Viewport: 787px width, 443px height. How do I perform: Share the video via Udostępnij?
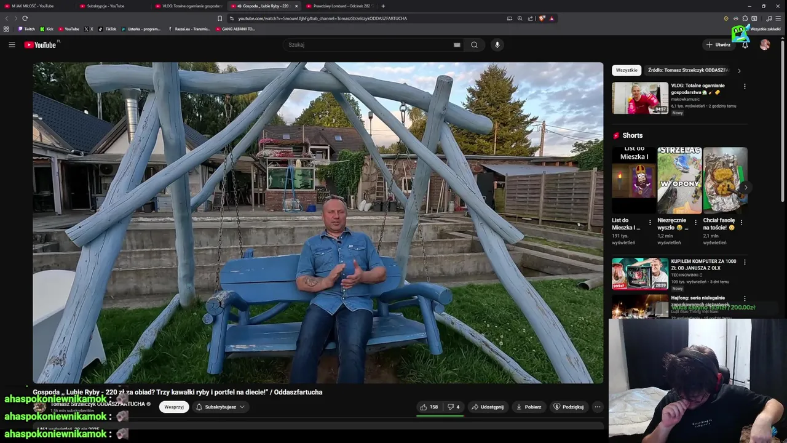488,407
